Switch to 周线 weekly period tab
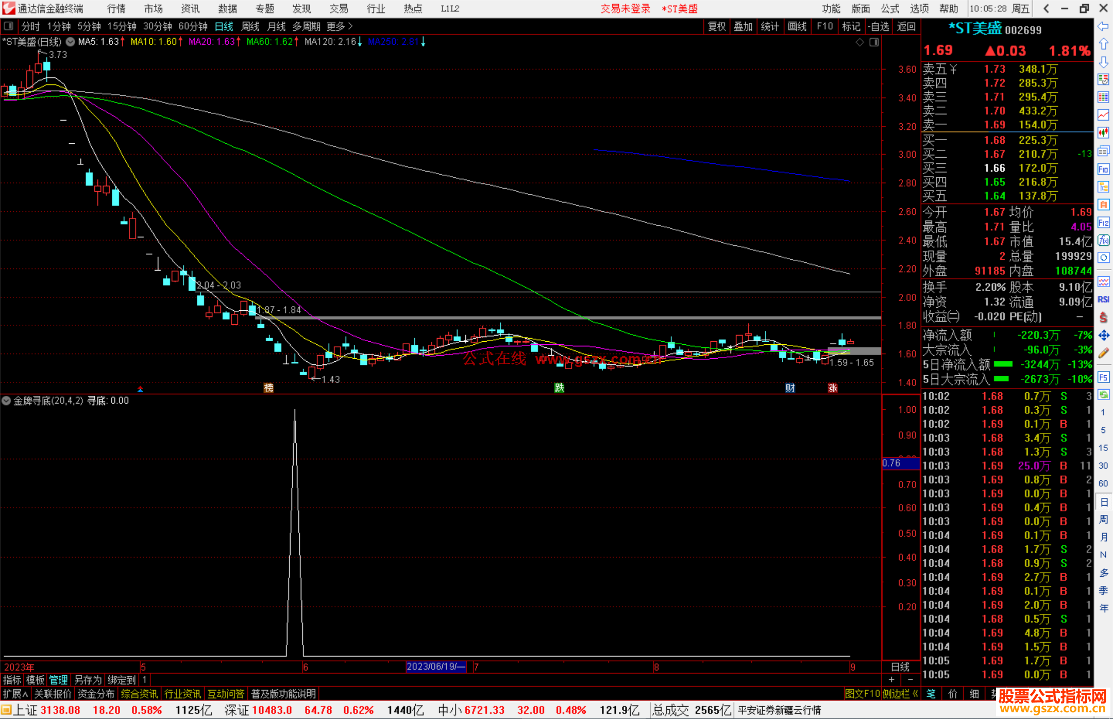This screenshot has width=1113, height=719. click(250, 26)
